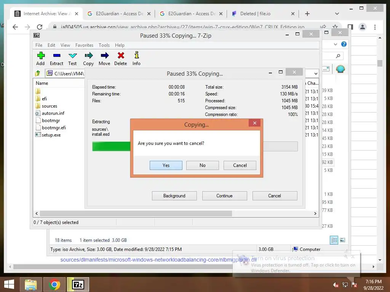
Task: Close the Copying confirmation dialog
Action: pyautogui.click(x=255, y=123)
